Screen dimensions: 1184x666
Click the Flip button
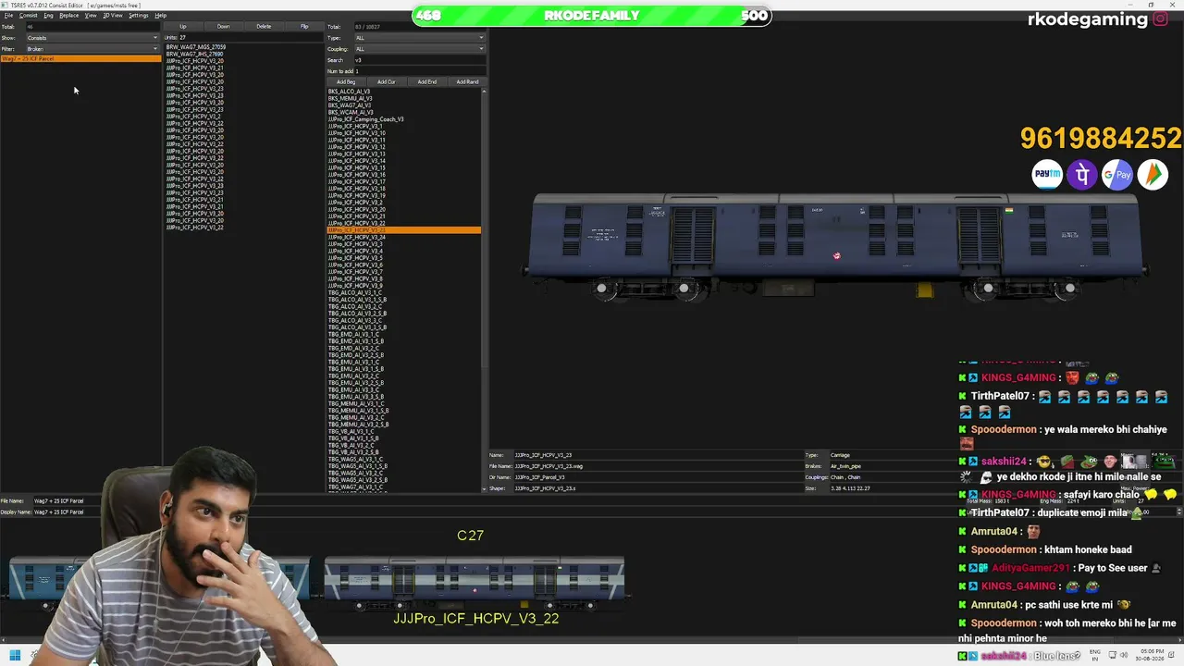[304, 27]
